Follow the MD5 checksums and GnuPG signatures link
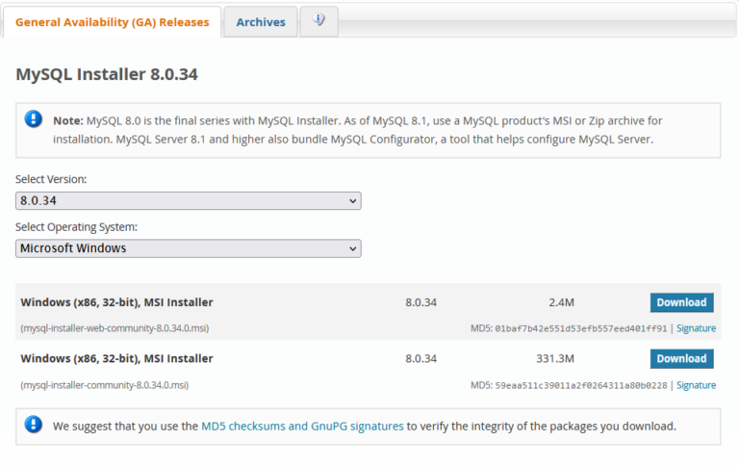Screen dimensions: 739x467 coord(302,426)
